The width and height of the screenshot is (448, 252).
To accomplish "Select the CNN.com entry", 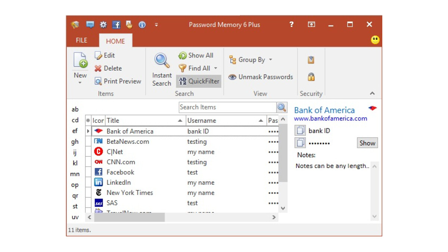I will pos(185,162).
